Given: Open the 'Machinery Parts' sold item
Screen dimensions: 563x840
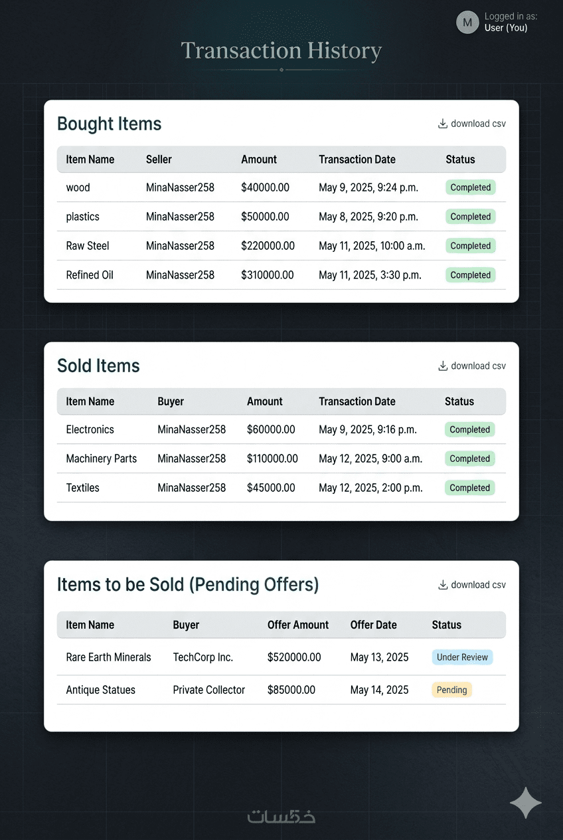Looking at the screenshot, I should tap(101, 459).
